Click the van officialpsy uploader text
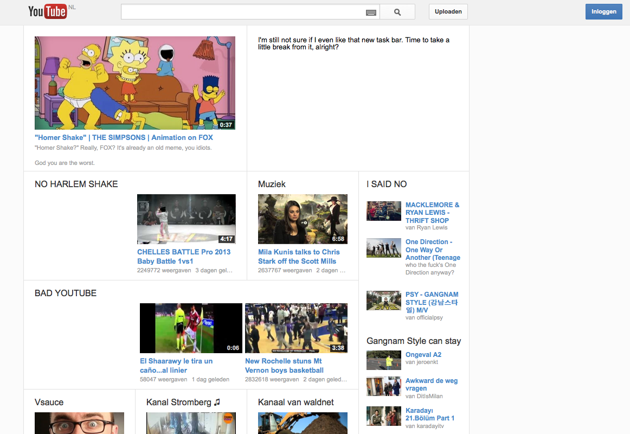 click(x=424, y=317)
